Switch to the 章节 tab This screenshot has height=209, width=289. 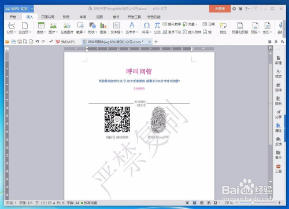pos(116,17)
